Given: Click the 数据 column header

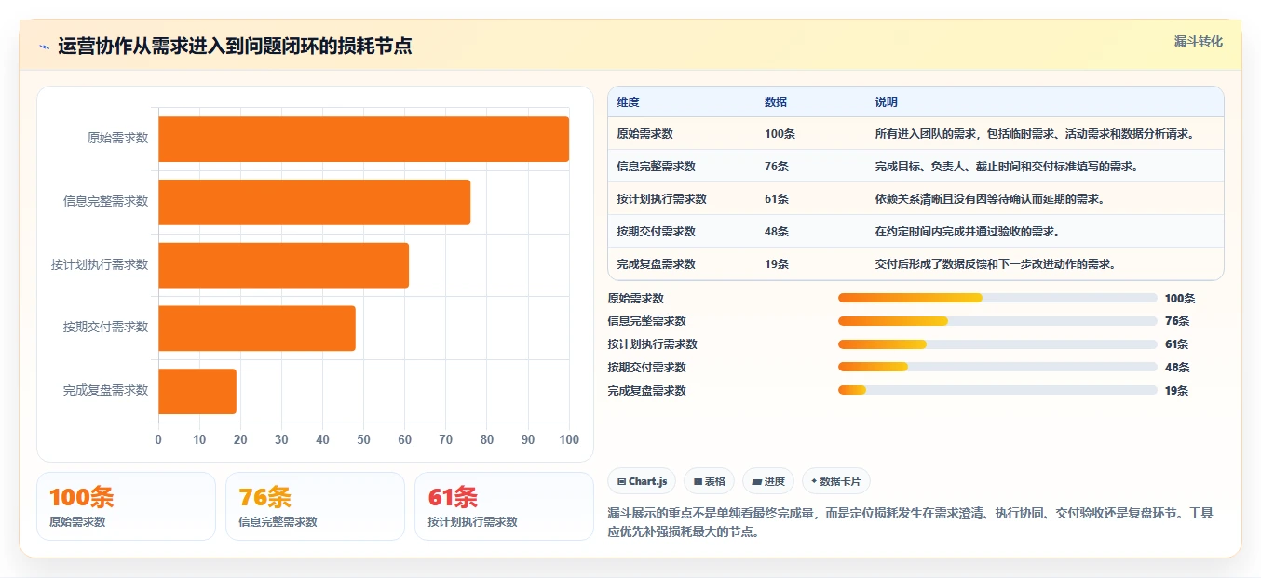Looking at the screenshot, I should [776, 102].
